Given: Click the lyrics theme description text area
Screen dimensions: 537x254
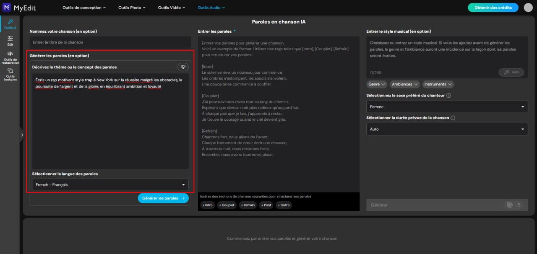Looking at the screenshot, I should click(x=110, y=122).
